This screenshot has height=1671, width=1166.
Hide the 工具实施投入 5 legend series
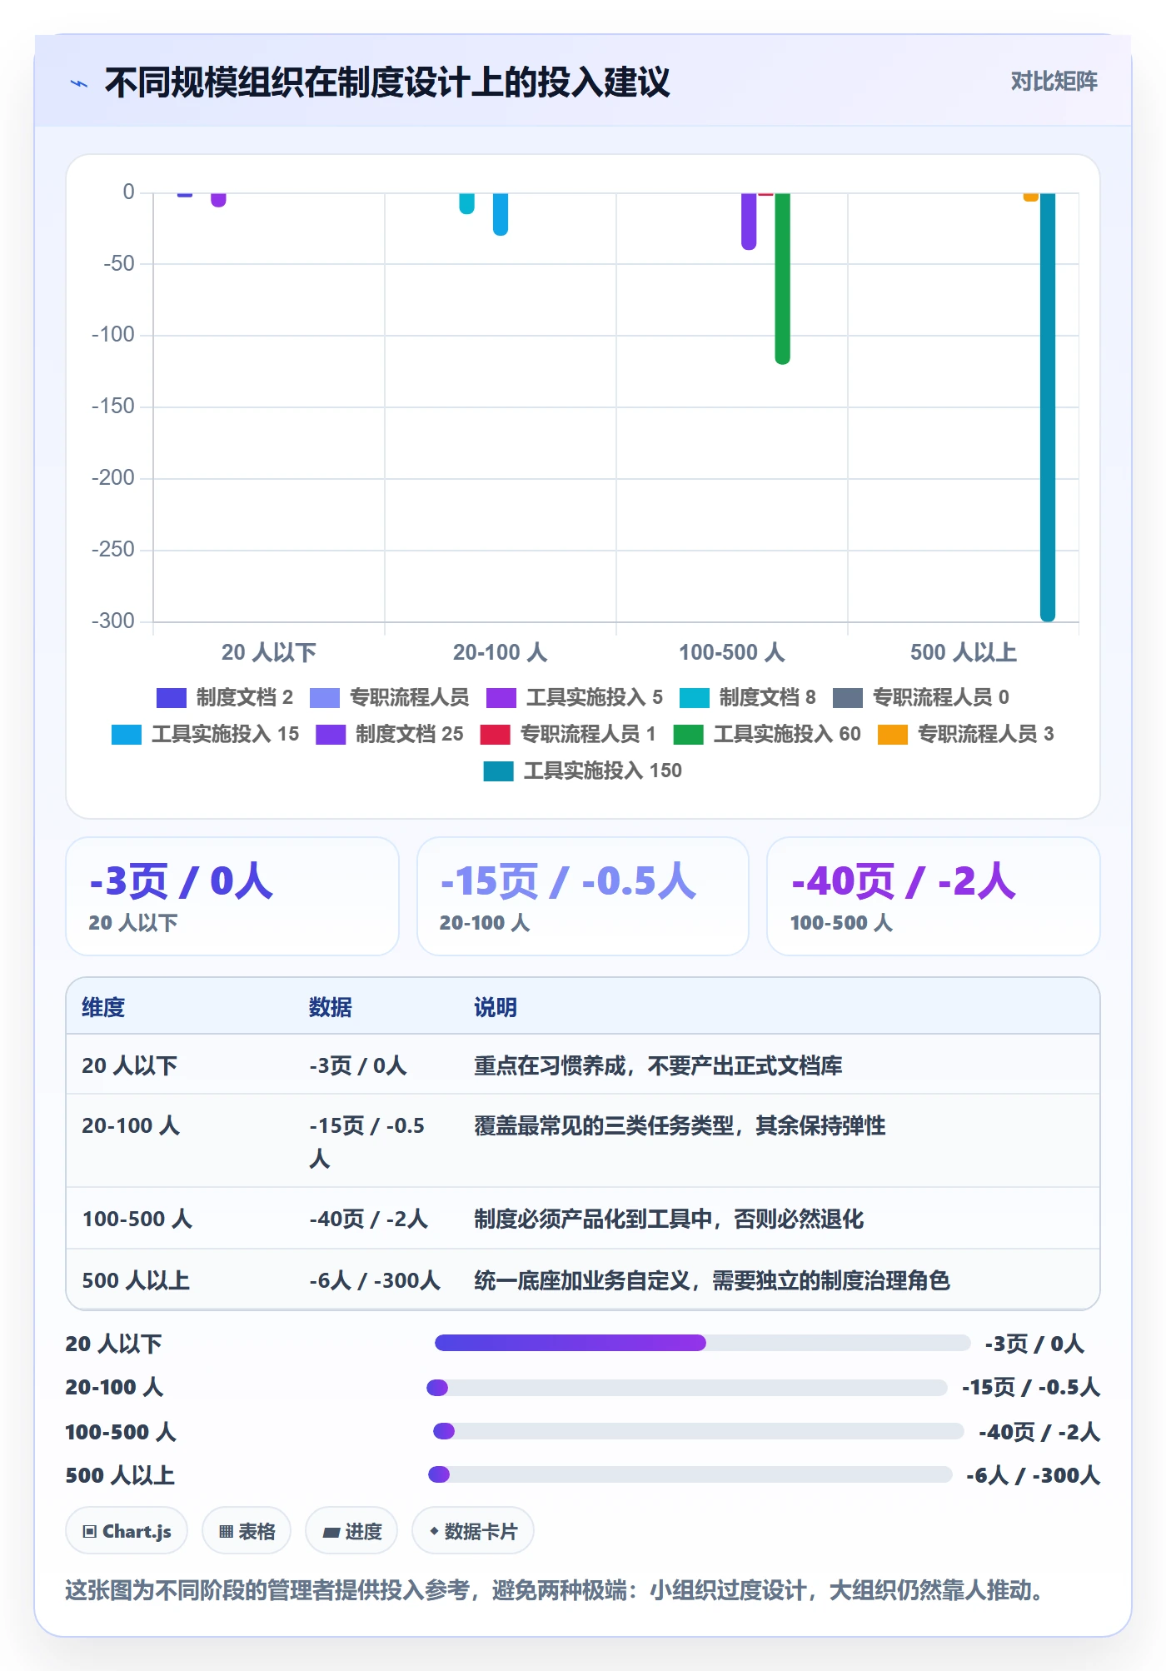[575, 697]
